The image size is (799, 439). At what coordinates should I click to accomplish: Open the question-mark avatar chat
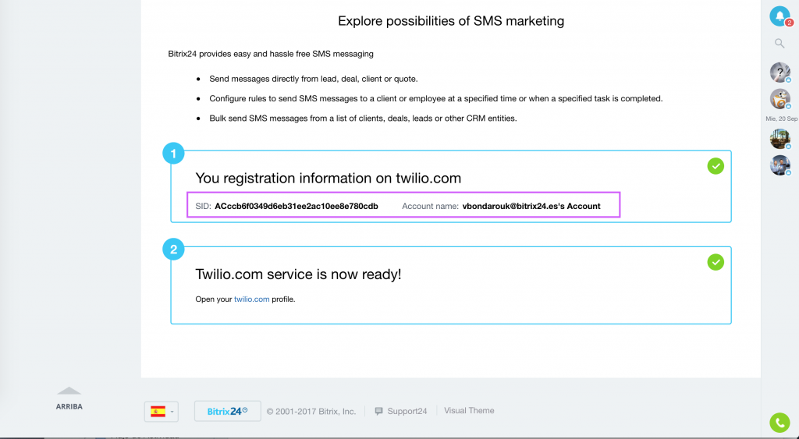tap(779, 73)
